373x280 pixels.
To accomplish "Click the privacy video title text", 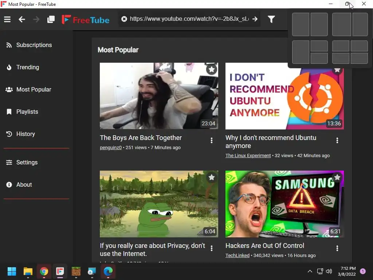I will (153, 249).
